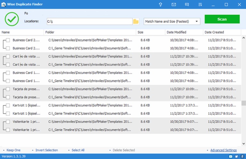Select the Visitenkarte 1 name in the Genie Timeline row
Screen dimensions: 246x159
(x=26, y=130)
